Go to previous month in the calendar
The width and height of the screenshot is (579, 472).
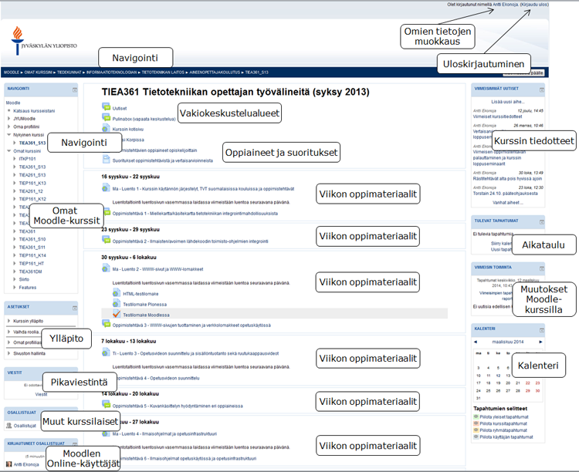point(476,342)
